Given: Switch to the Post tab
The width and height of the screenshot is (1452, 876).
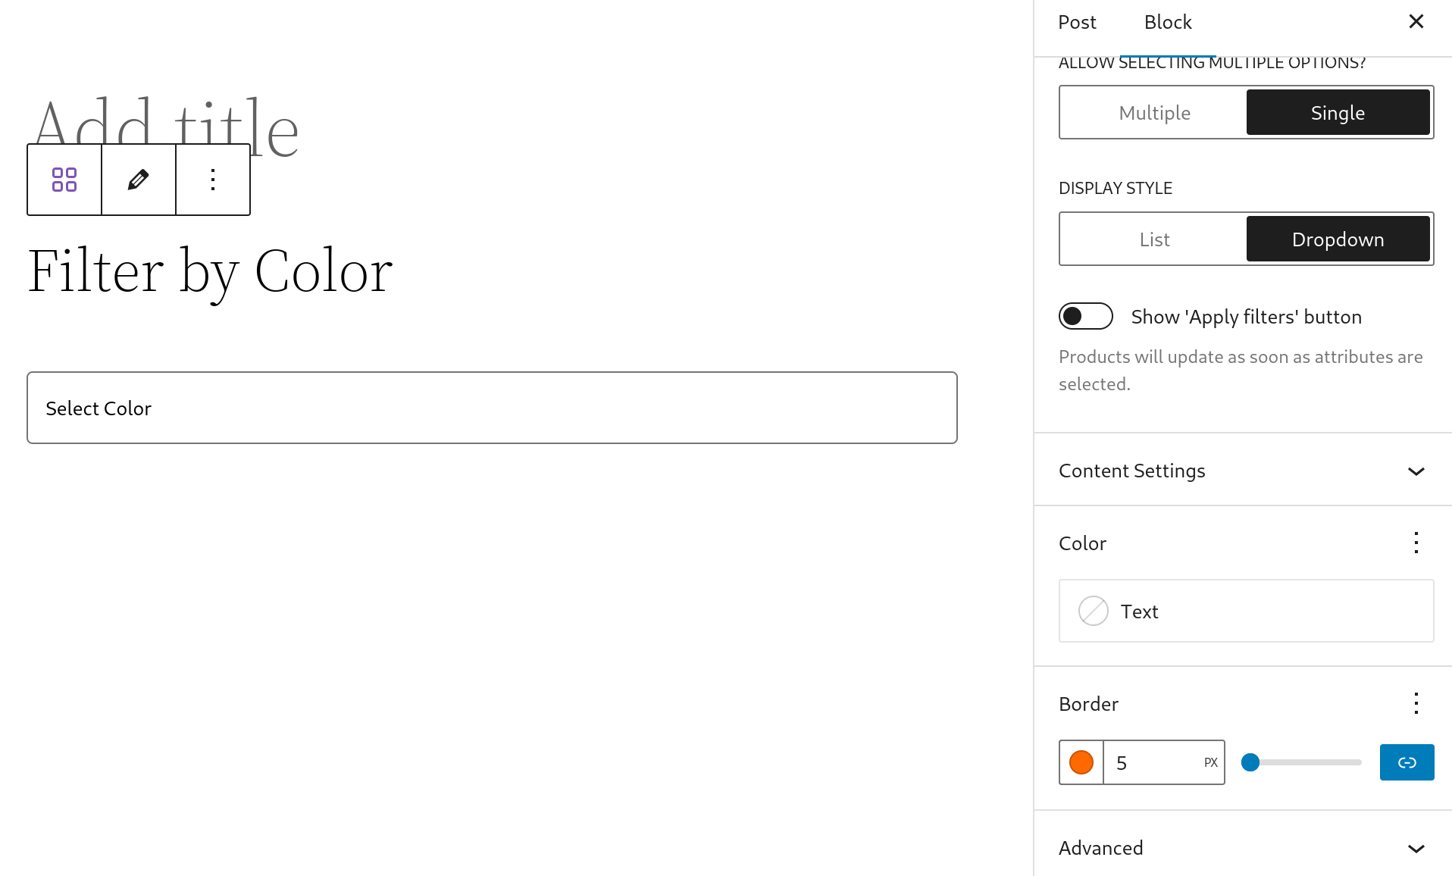Looking at the screenshot, I should pyautogui.click(x=1077, y=22).
